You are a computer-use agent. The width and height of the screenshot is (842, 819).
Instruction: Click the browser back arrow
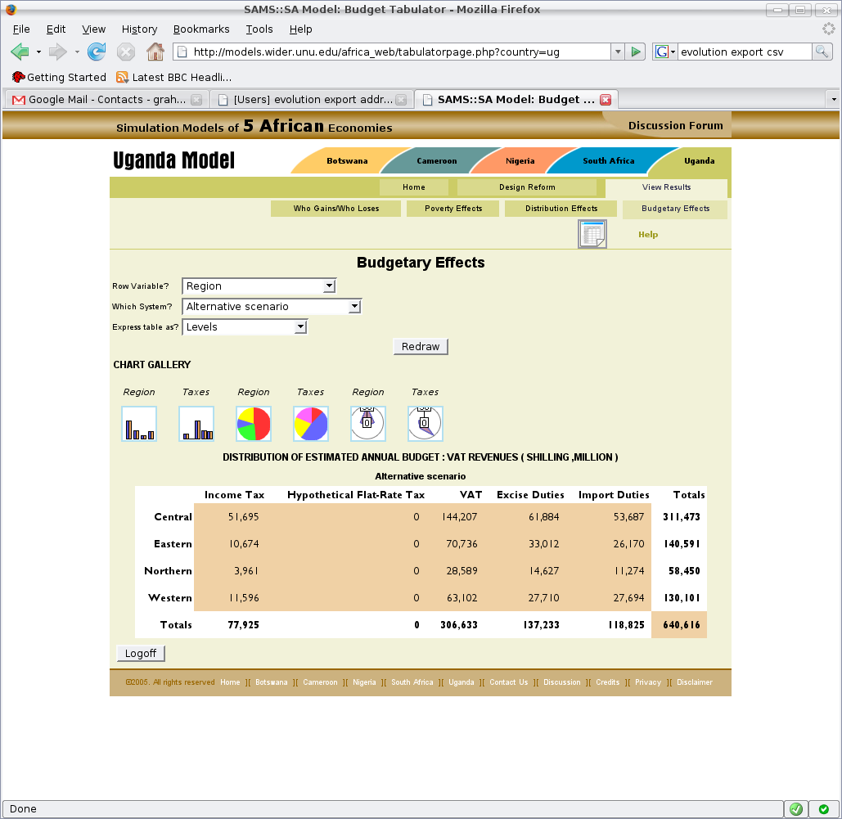click(20, 52)
